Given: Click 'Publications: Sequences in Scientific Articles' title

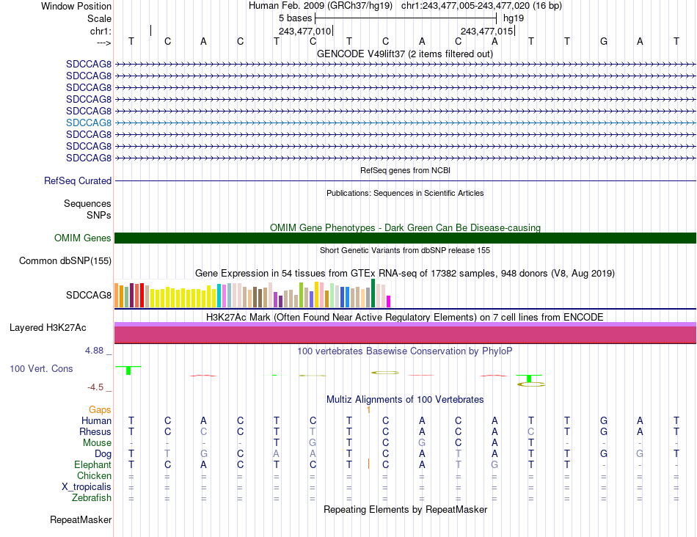Looking at the screenshot, I should click(405, 193).
